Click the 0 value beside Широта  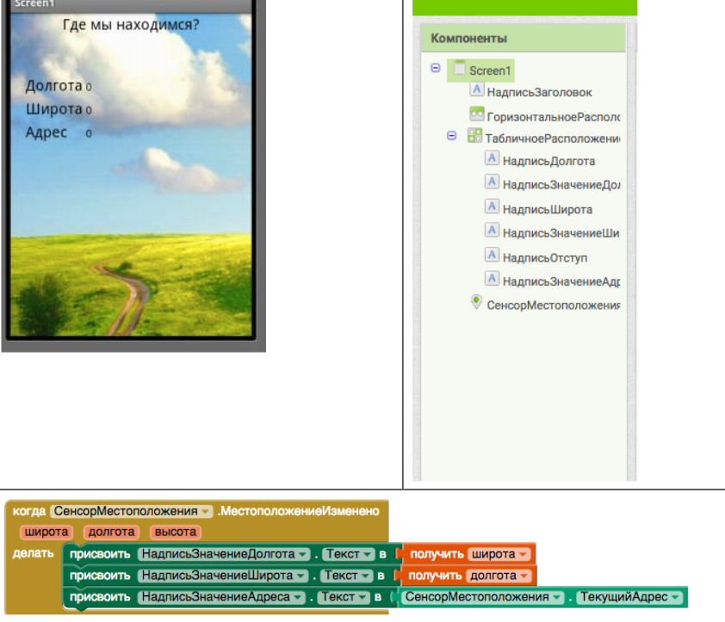(x=89, y=110)
